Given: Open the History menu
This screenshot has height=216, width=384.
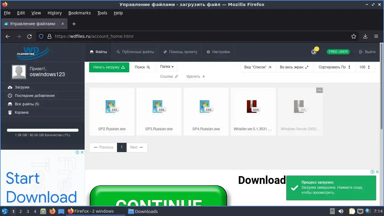Looking at the screenshot, I should point(55,13).
